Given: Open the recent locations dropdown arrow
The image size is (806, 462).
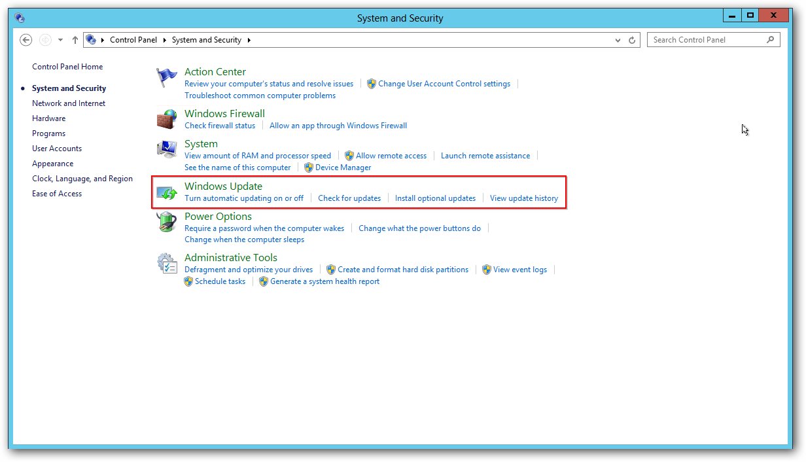Looking at the screenshot, I should point(61,40).
